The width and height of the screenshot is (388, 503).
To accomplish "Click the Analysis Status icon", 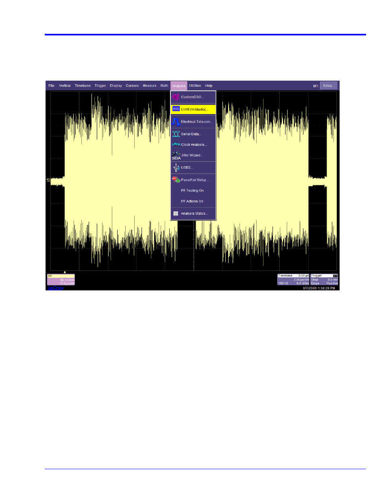I will pos(176,213).
